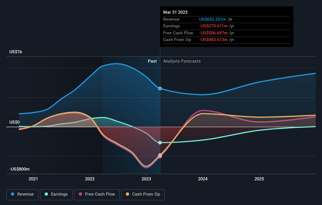Image resolution: width=322 pixels, height=205 pixels.
Task: Click the Earnings row label in tooltip
Action: click(171, 26)
